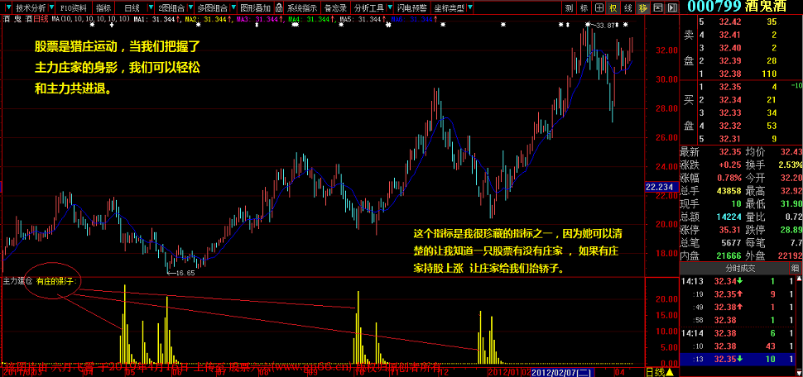803x377 pixels.
Task: Toggle the 权 adjustment button
Action: pyautogui.click(x=613, y=7)
